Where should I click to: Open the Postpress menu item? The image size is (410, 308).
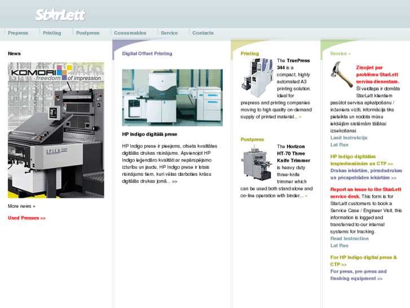point(87,33)
